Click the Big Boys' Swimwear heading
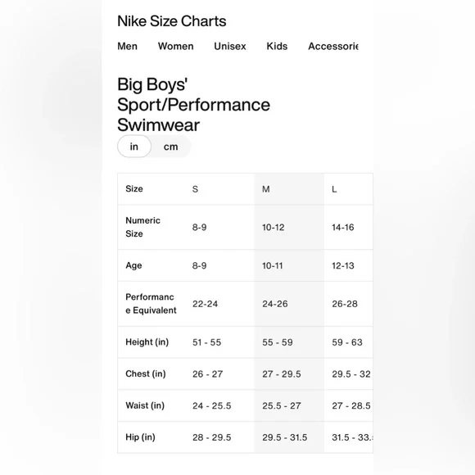This screenshot has width=475, height=475. pos(193,105)
